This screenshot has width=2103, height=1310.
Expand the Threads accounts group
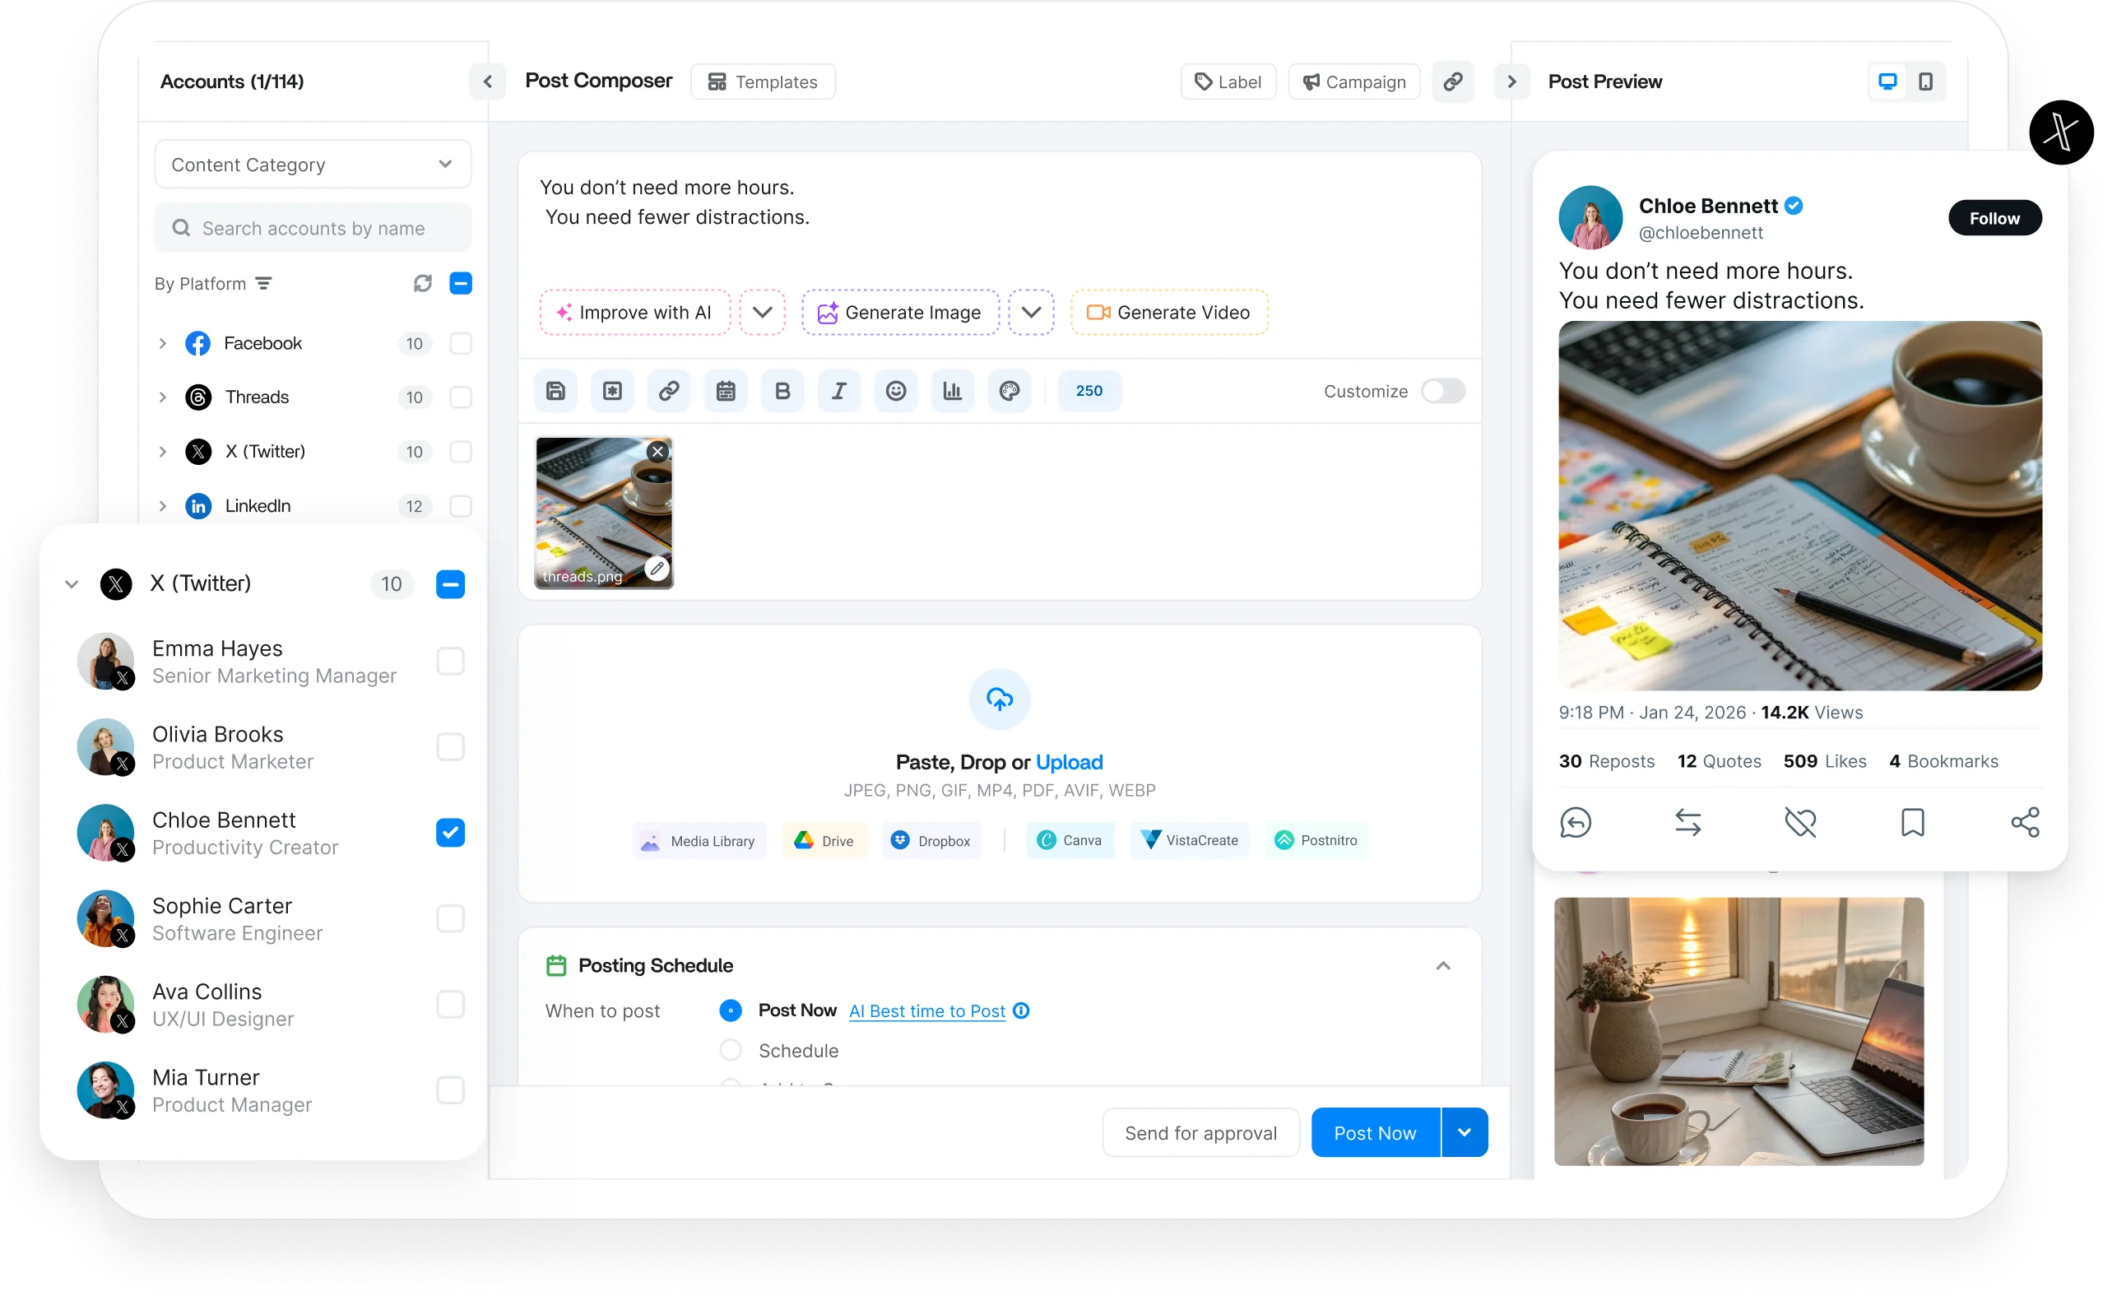coord(162,397)
